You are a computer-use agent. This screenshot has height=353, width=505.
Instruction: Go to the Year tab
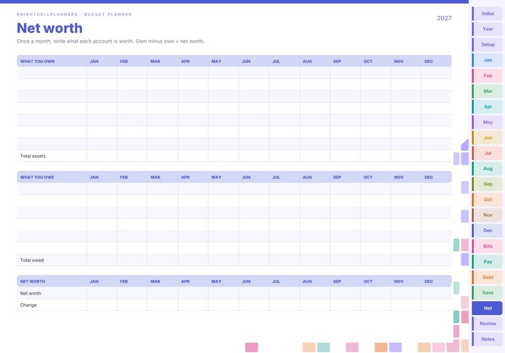tap(487, 29)
